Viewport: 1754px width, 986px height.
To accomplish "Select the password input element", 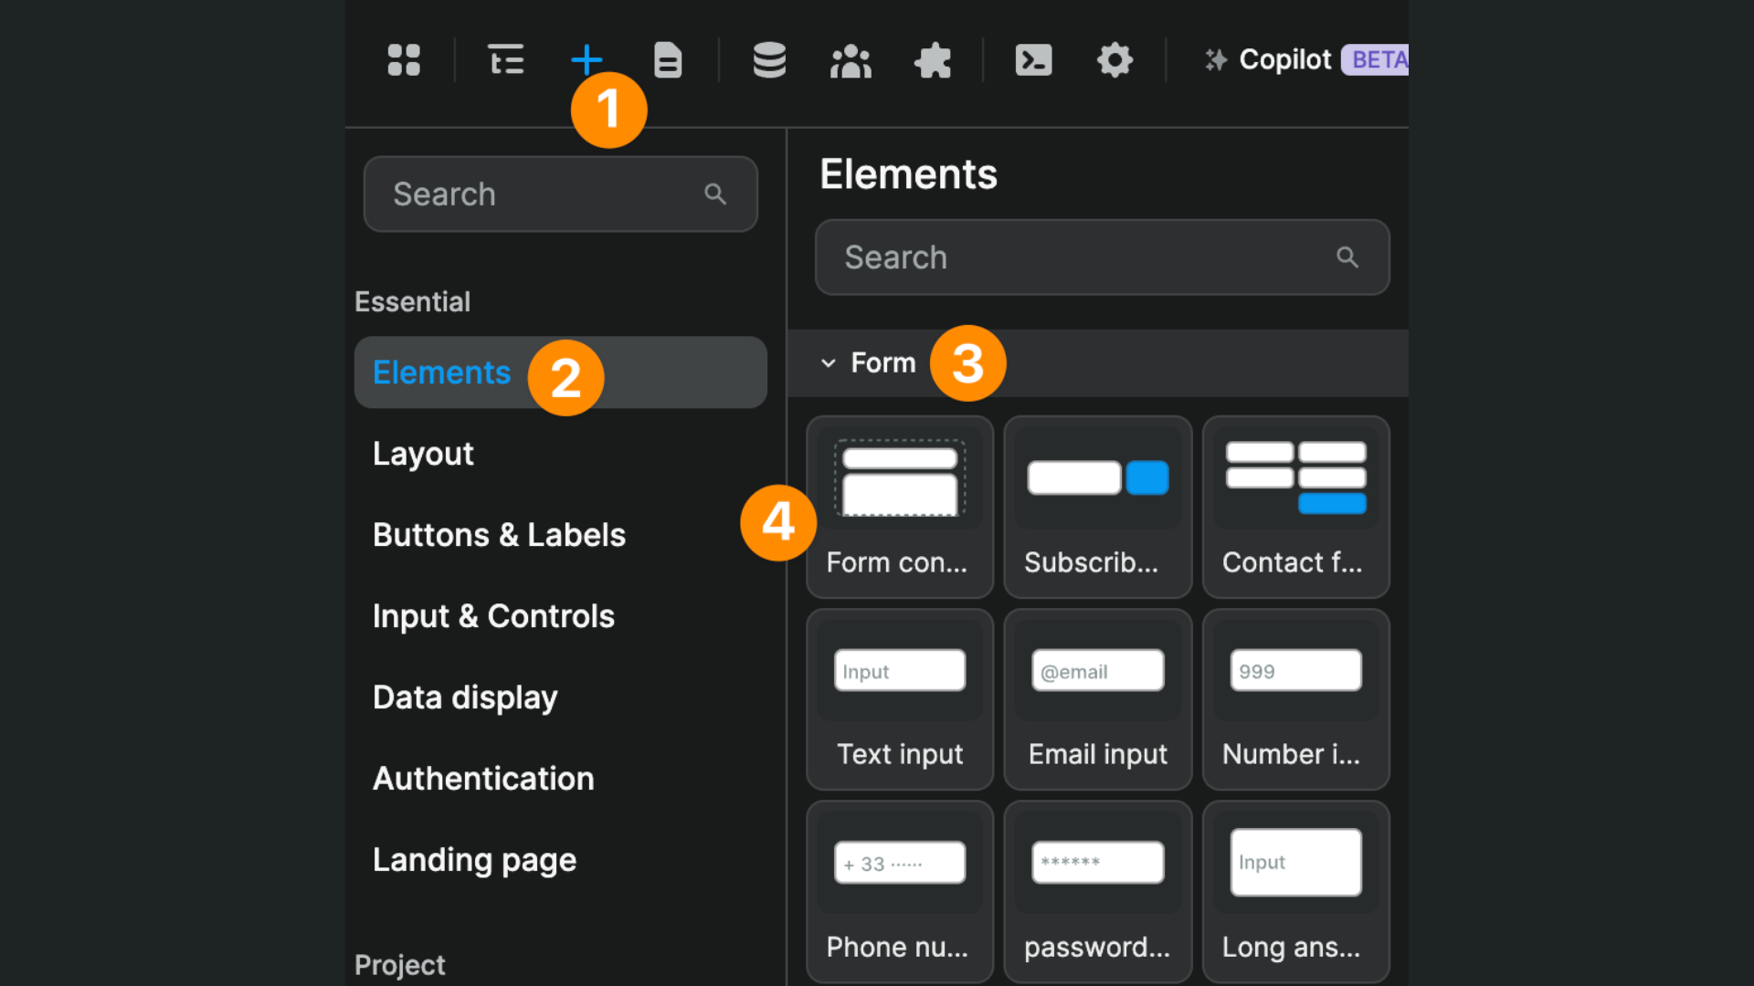I will 1096,892.
